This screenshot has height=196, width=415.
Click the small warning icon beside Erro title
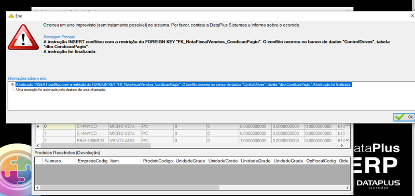coord(11,16)
